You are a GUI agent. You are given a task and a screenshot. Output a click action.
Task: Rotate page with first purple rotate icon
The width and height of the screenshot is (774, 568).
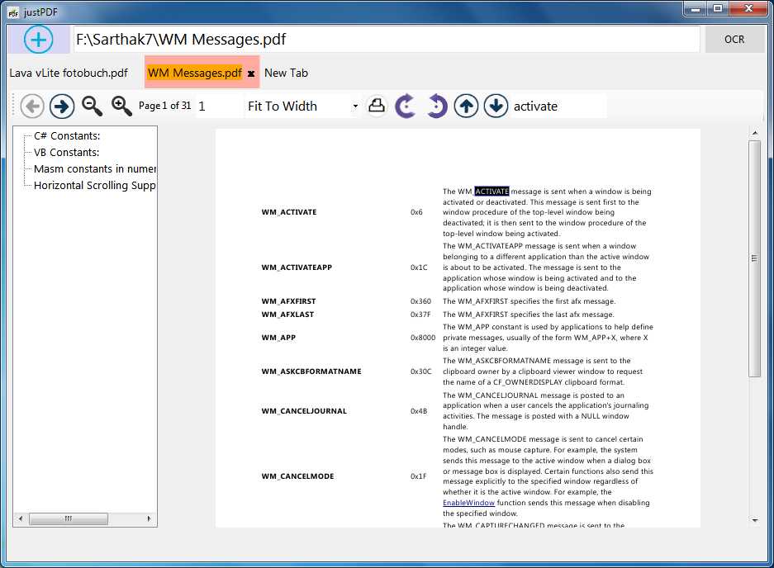click(x=406, y=106)
